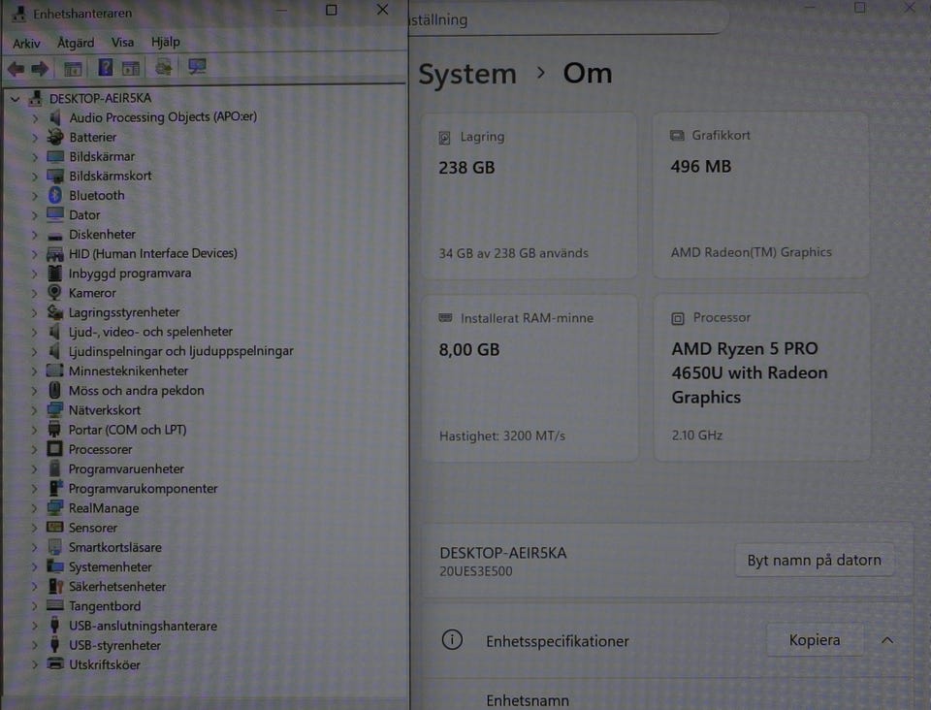This screenshot has height=710, width=931.
Task: Open the Grafikkort graphics card tile
Action: (761, 195)
